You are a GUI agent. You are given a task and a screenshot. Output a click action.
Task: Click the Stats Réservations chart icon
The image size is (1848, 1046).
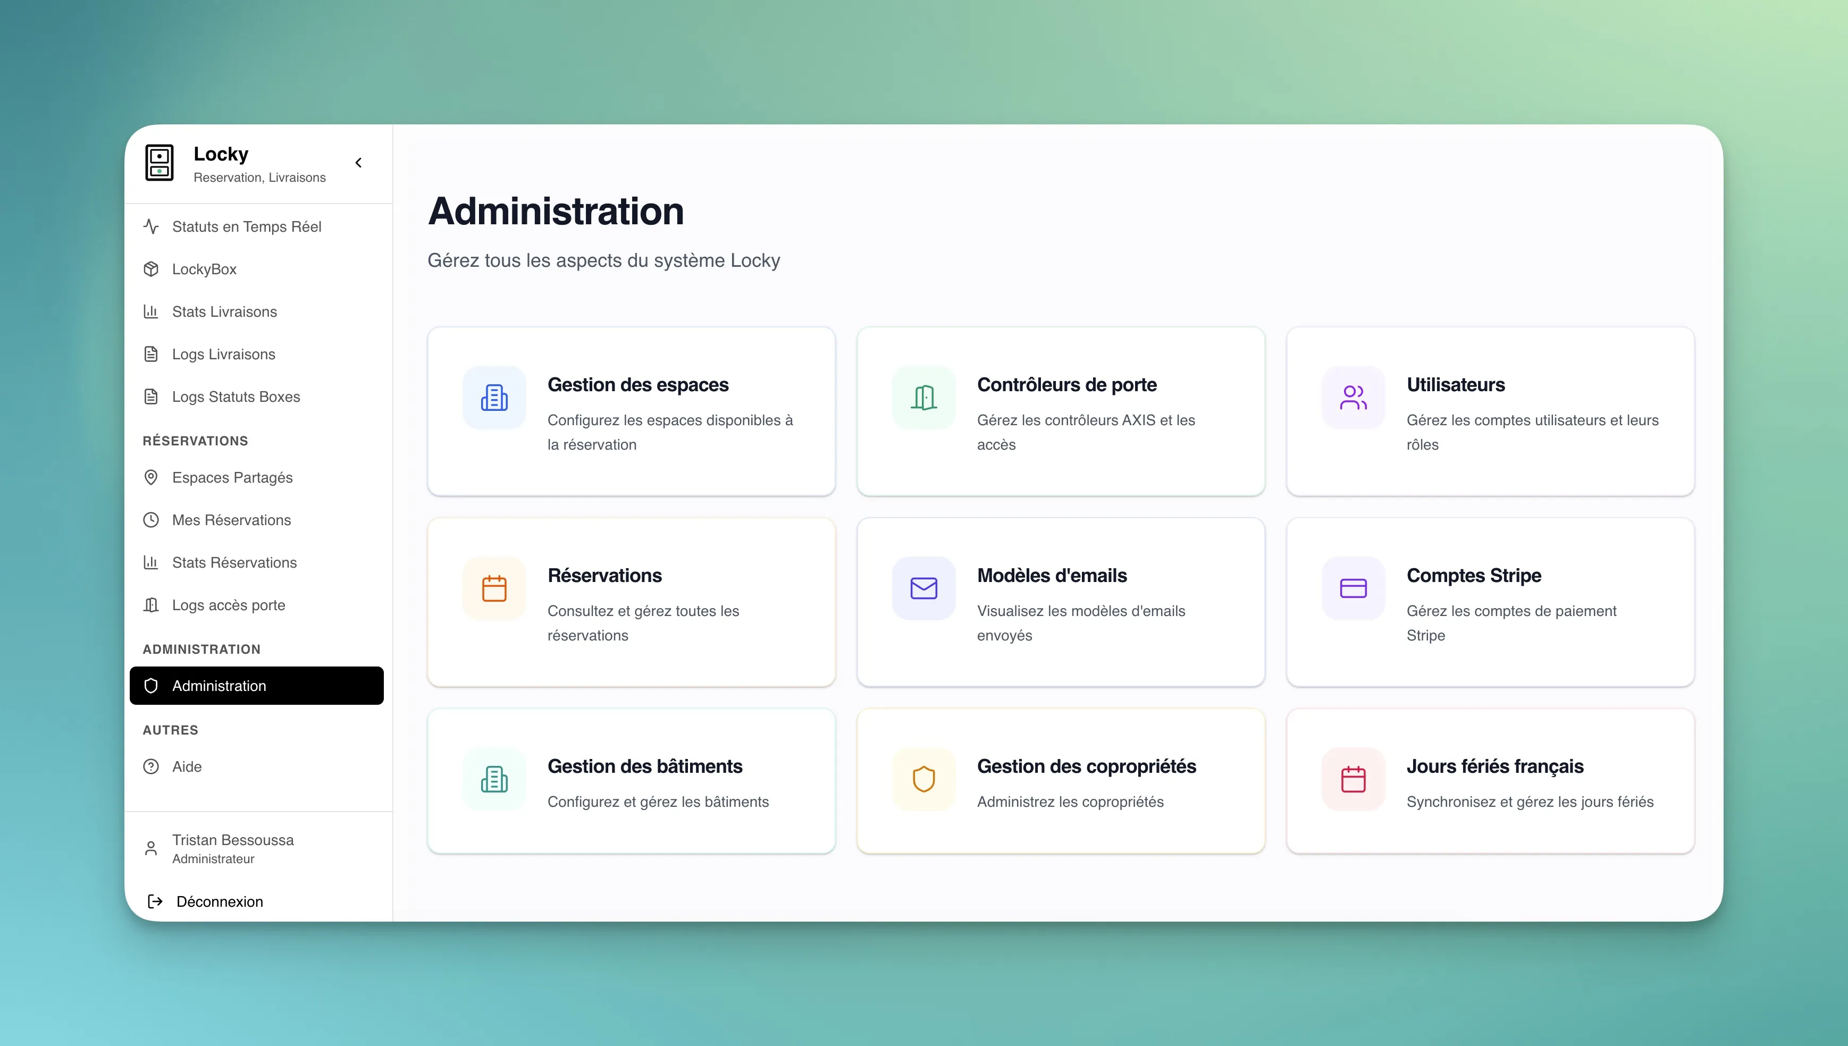tap(151, 562)
